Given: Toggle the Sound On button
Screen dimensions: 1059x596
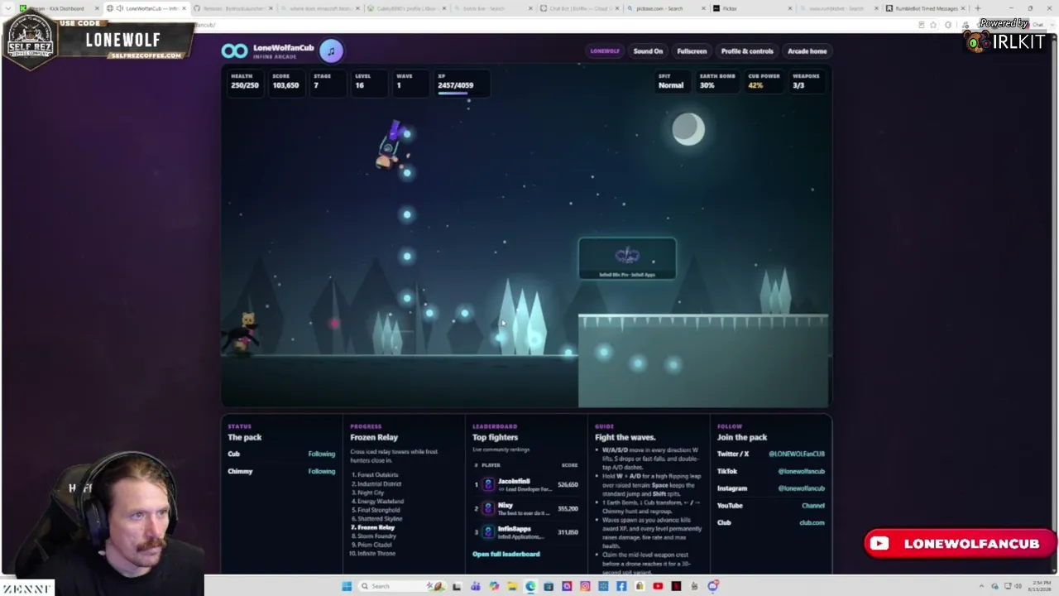Looking at the screenshot, I should (x=648, y=51).
